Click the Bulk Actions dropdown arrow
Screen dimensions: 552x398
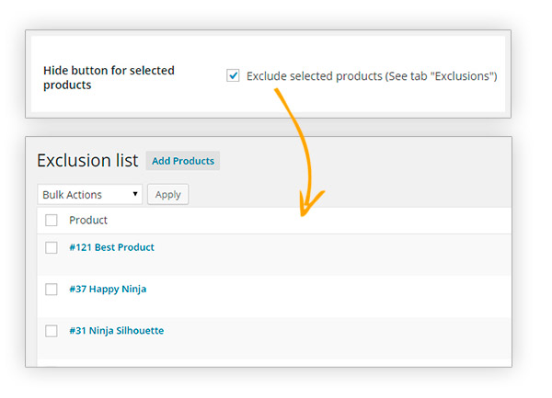[x=135, y=194]
